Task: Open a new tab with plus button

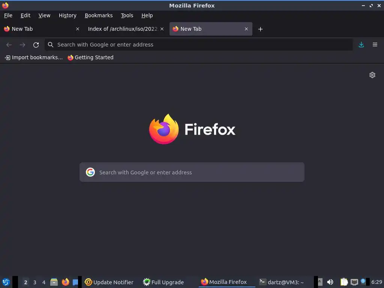Action: pyautogui.click(x=260, y=29)
